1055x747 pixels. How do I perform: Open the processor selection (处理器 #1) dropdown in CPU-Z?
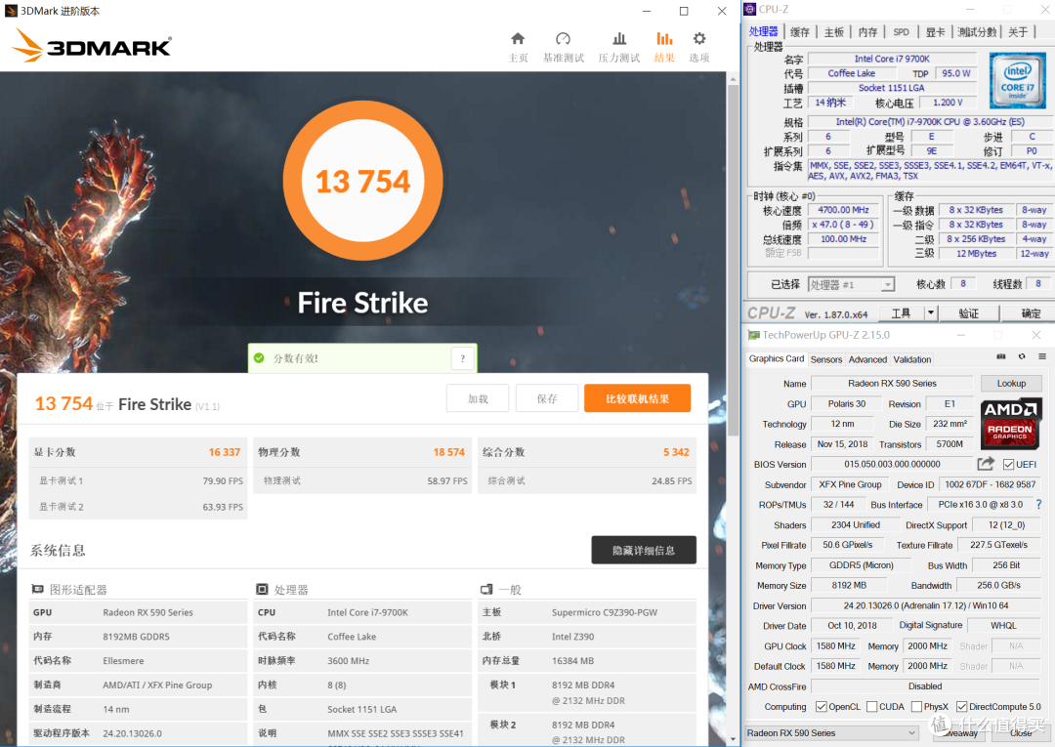click(851, 284)
